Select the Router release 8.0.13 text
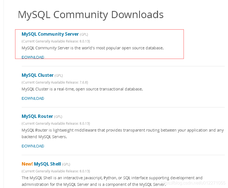The width and height of the screenshot is (228, 188). pyautogui.click(x=56, y=124)
